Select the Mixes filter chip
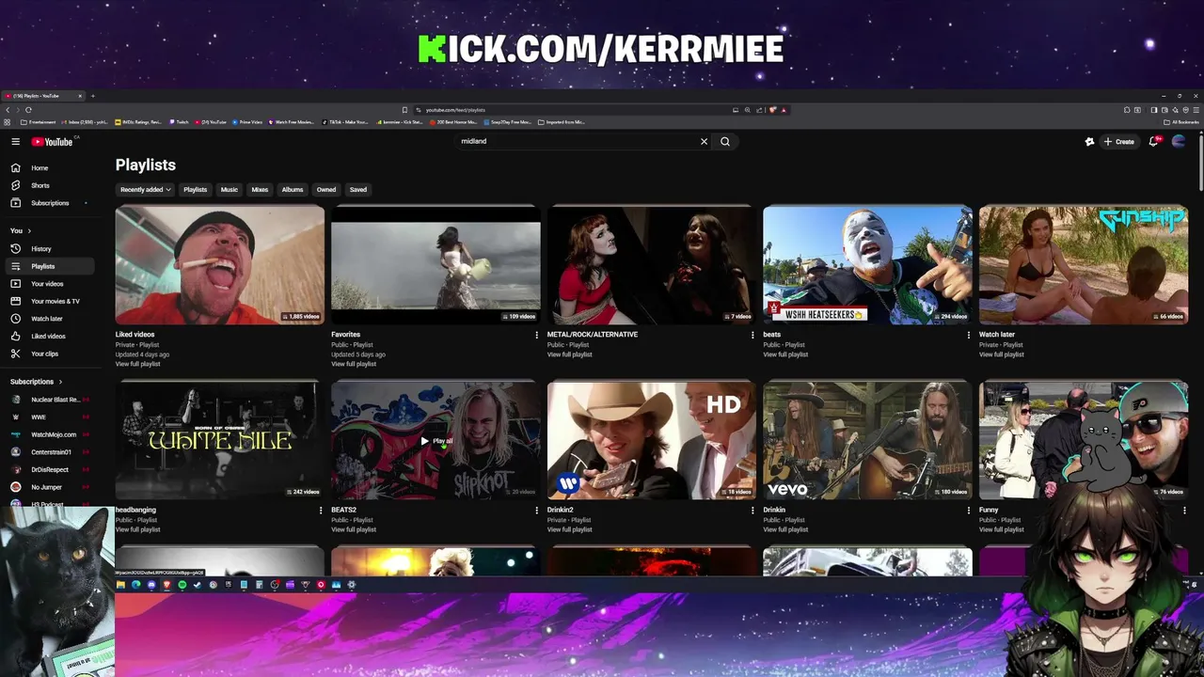 click(260, 189)
